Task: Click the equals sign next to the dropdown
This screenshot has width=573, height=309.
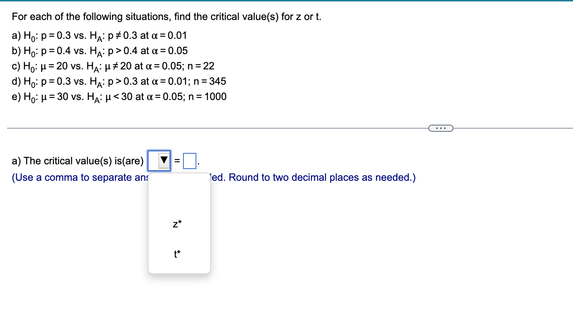Action: [177, 160]
